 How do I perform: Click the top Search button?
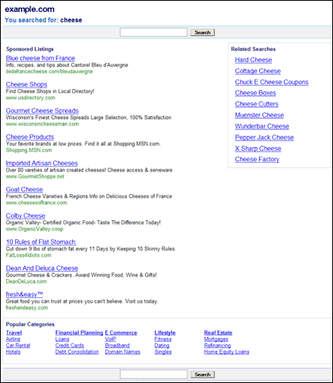tap(202, 33)
